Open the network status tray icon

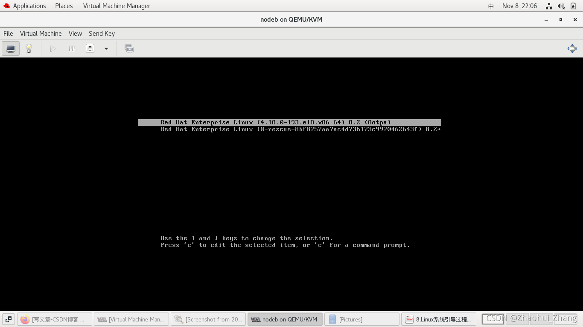[x=549, y=6]
